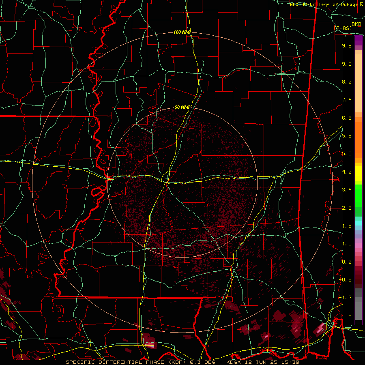Click the 4.2 value on the color scale
The height and width of the screenshot is (365, 365).
tap(347, 172)
